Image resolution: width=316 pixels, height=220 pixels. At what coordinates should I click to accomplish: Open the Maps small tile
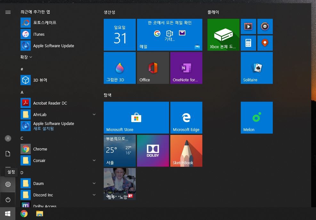click(x=265, y=43)
